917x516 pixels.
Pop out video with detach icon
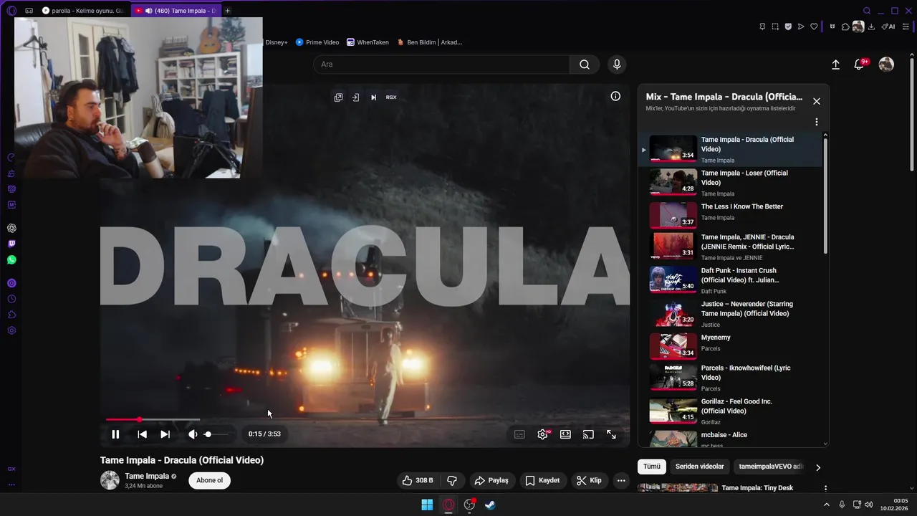point(338,97)
